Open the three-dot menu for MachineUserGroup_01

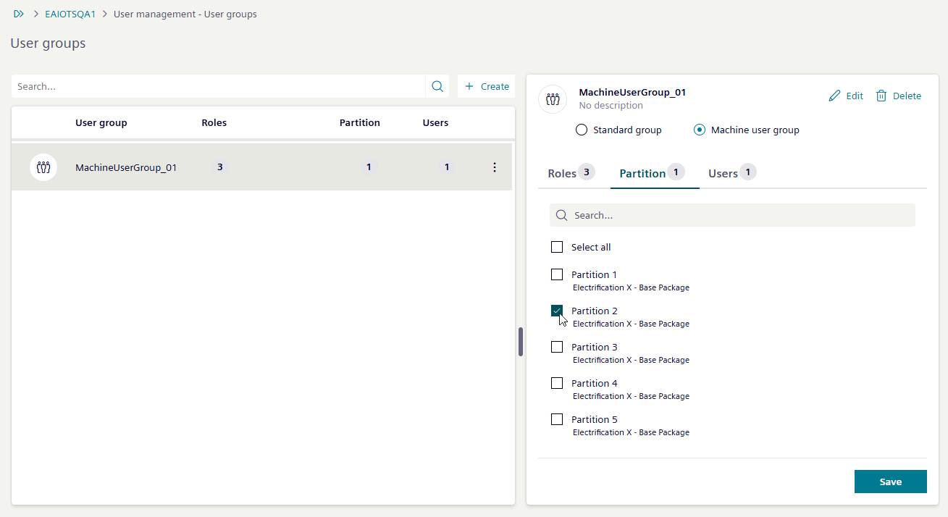pyautogui.click(x=495, y=167)
